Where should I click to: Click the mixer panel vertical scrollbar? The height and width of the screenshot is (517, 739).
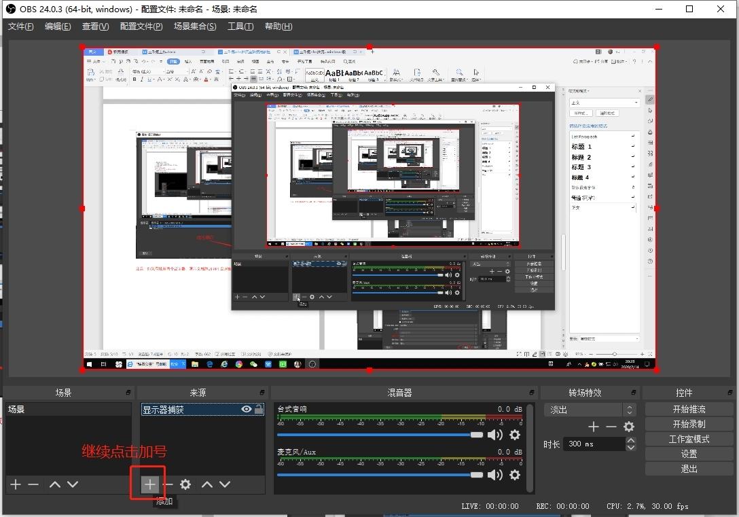[x=530, y=448]
